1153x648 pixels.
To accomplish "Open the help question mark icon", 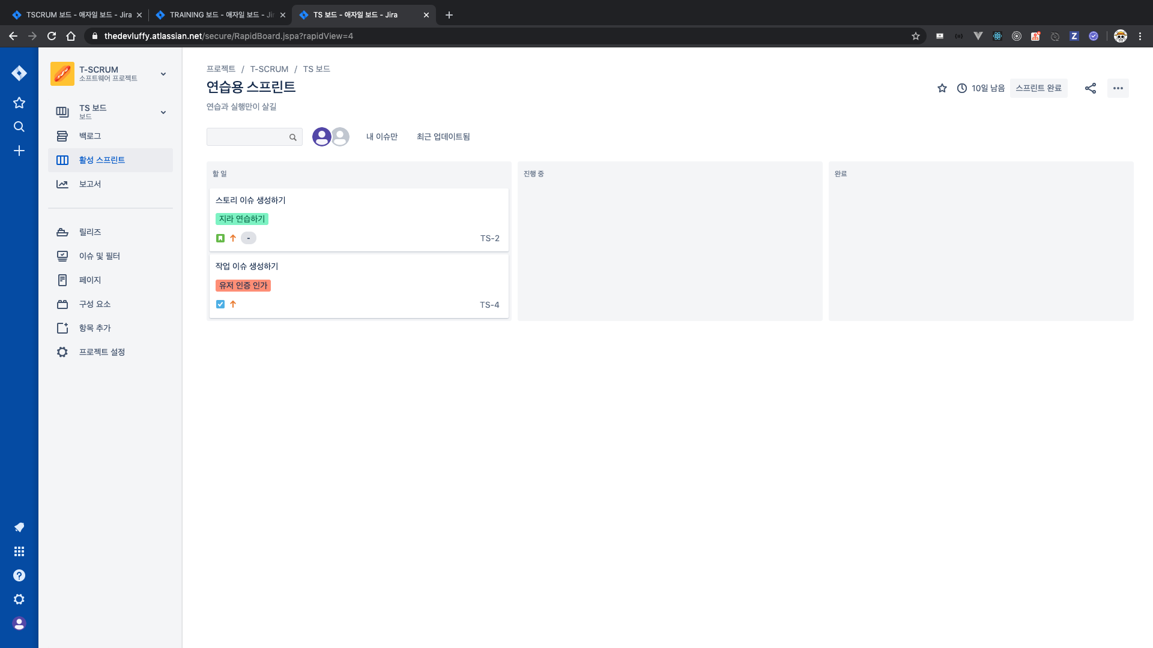I will 19,575.
